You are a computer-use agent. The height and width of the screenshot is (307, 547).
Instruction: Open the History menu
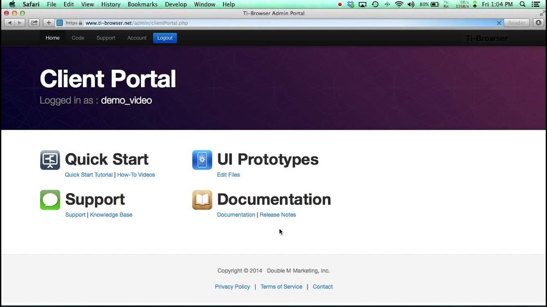pos(111,4)
